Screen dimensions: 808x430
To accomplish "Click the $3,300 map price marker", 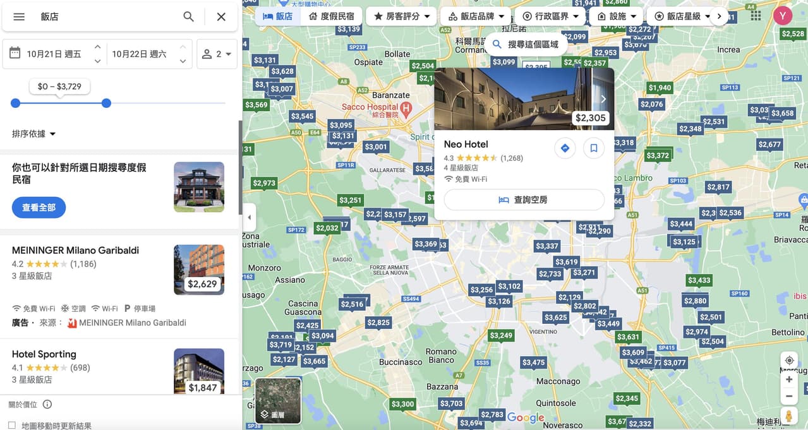I will tap(402, 404).
